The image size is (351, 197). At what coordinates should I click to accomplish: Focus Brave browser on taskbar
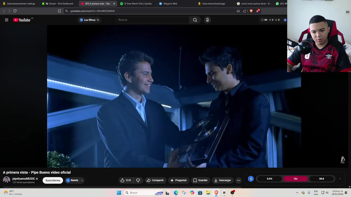(x=216, y=193)
